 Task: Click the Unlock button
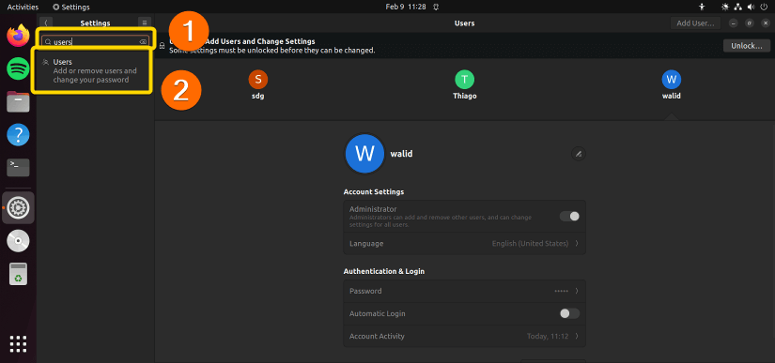coord(746,45)
